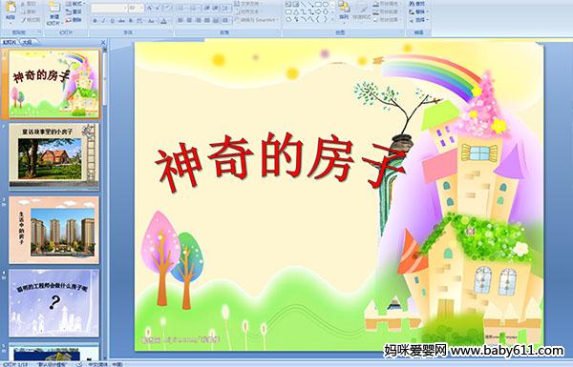
Task: Close the slide thumbnail pane
Action: coord(103,42)
